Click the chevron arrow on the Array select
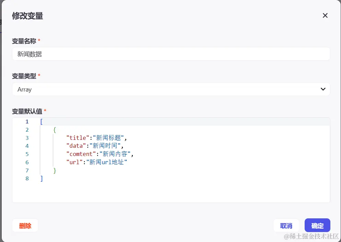 pyautogui.click(x=323, y=89)
